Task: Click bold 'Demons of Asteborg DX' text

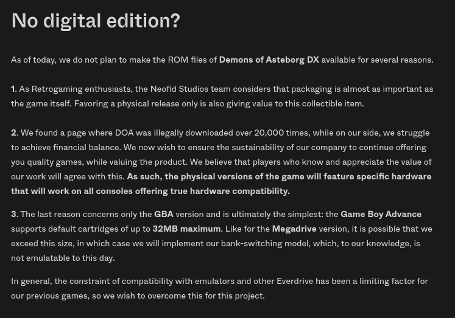Action: point(269,60)
